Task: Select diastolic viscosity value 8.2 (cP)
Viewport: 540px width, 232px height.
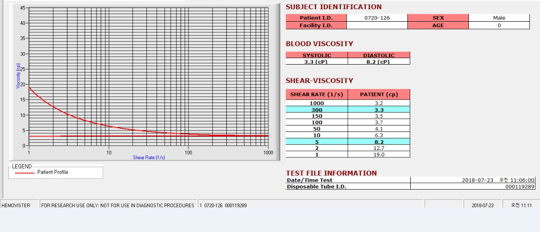Action: 379,61
